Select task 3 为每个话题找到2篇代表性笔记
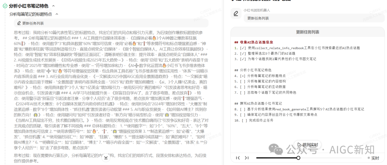Image resolution: width=387 pixels, height=165 pixels. coord(276,59)
